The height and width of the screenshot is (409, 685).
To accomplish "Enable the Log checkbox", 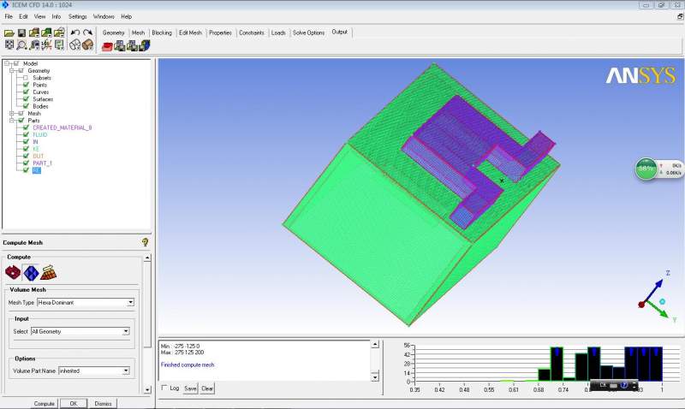I will (x=164, y=388).
